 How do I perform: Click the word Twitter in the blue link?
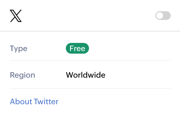tap(46, 101)
